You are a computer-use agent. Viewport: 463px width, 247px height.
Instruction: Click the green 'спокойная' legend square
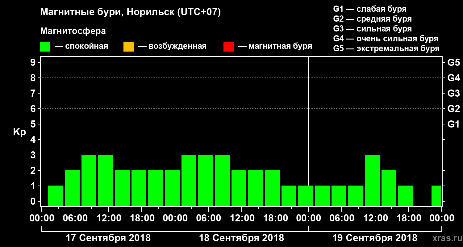(45, 47)
